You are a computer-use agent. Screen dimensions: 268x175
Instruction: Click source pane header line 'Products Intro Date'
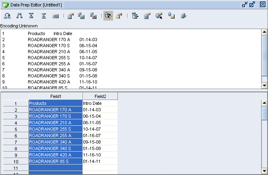coord(50,33)
